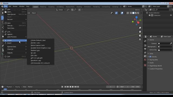Toggle X-ray view button

click(x=128, y=13)
